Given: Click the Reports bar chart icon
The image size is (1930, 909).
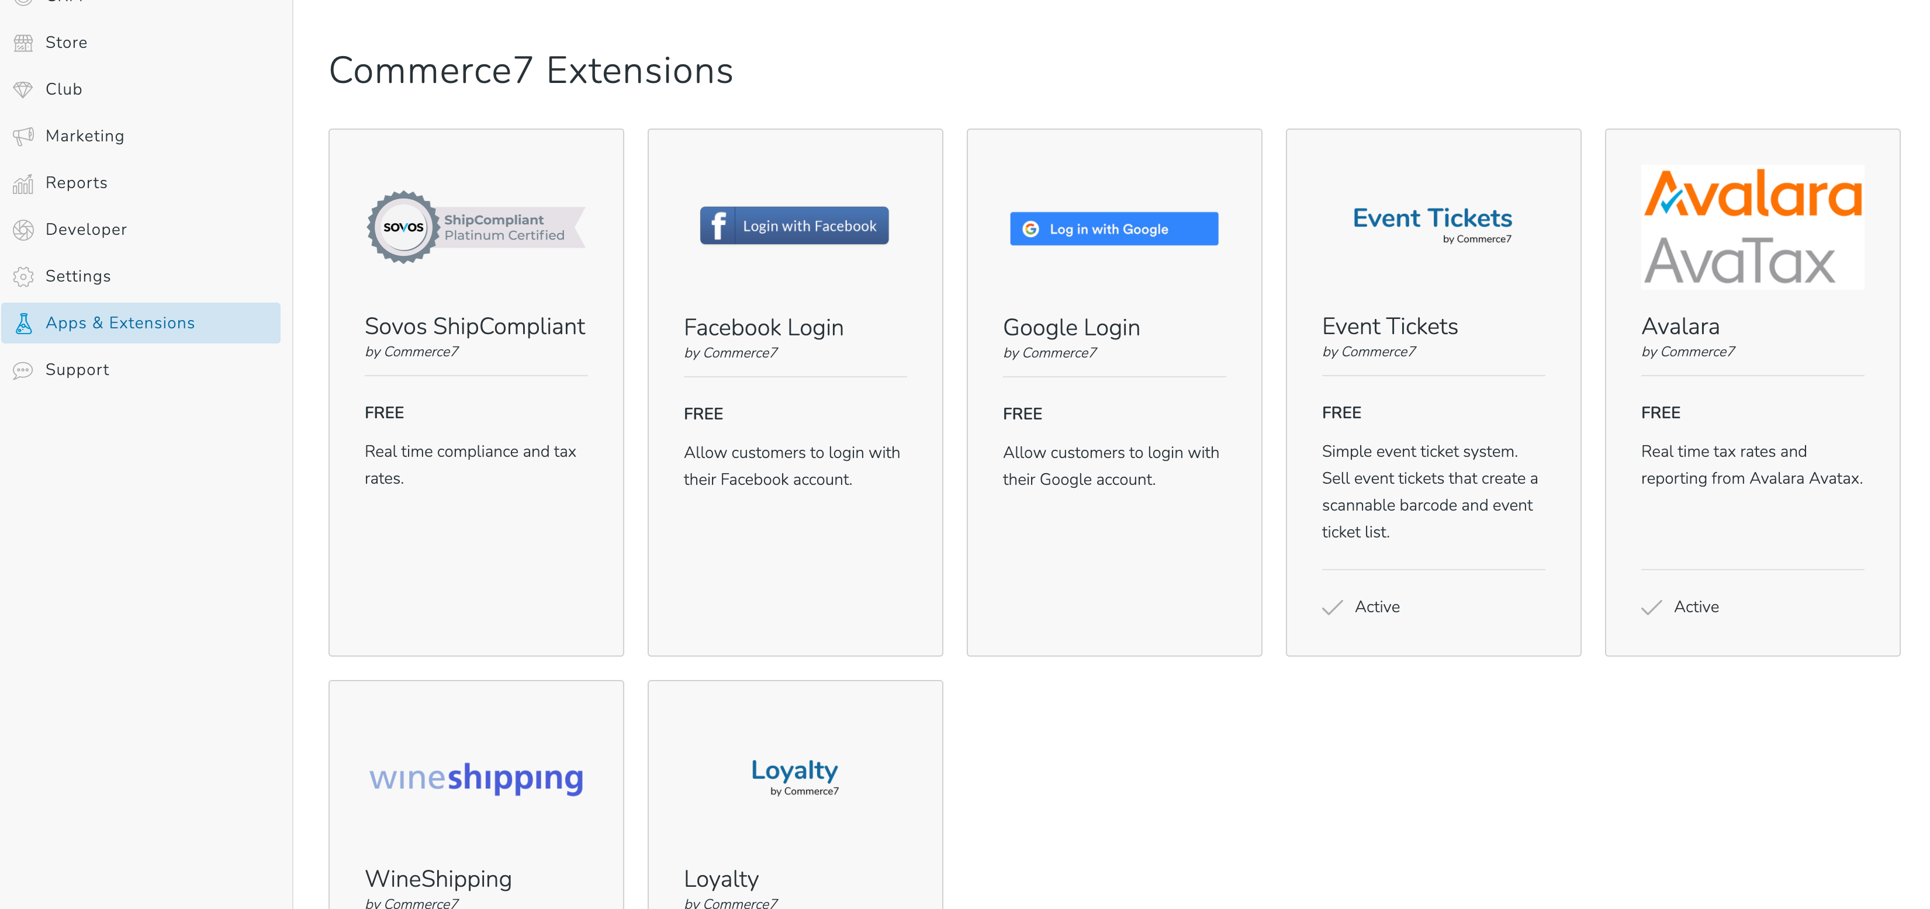Looking at the screenshot, I should coord(23,183).
